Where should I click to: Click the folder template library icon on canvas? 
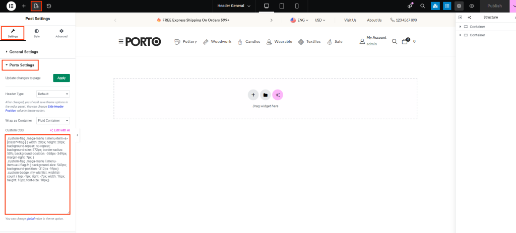point(265,95)
